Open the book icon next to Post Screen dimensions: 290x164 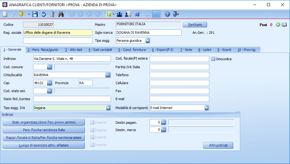pyautogui.click(x=284, y=25)
